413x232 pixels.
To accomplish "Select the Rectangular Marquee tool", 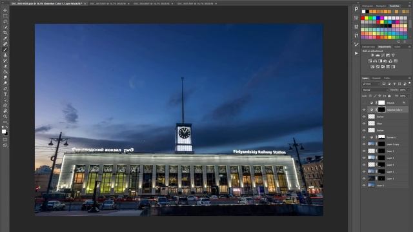I will coord(5,15).
